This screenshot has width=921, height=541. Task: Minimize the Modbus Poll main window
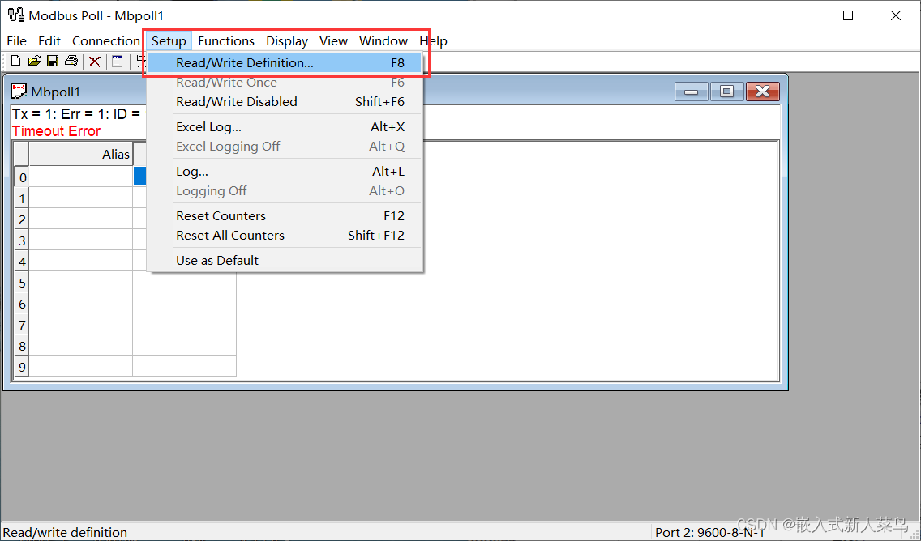[801, 15]
